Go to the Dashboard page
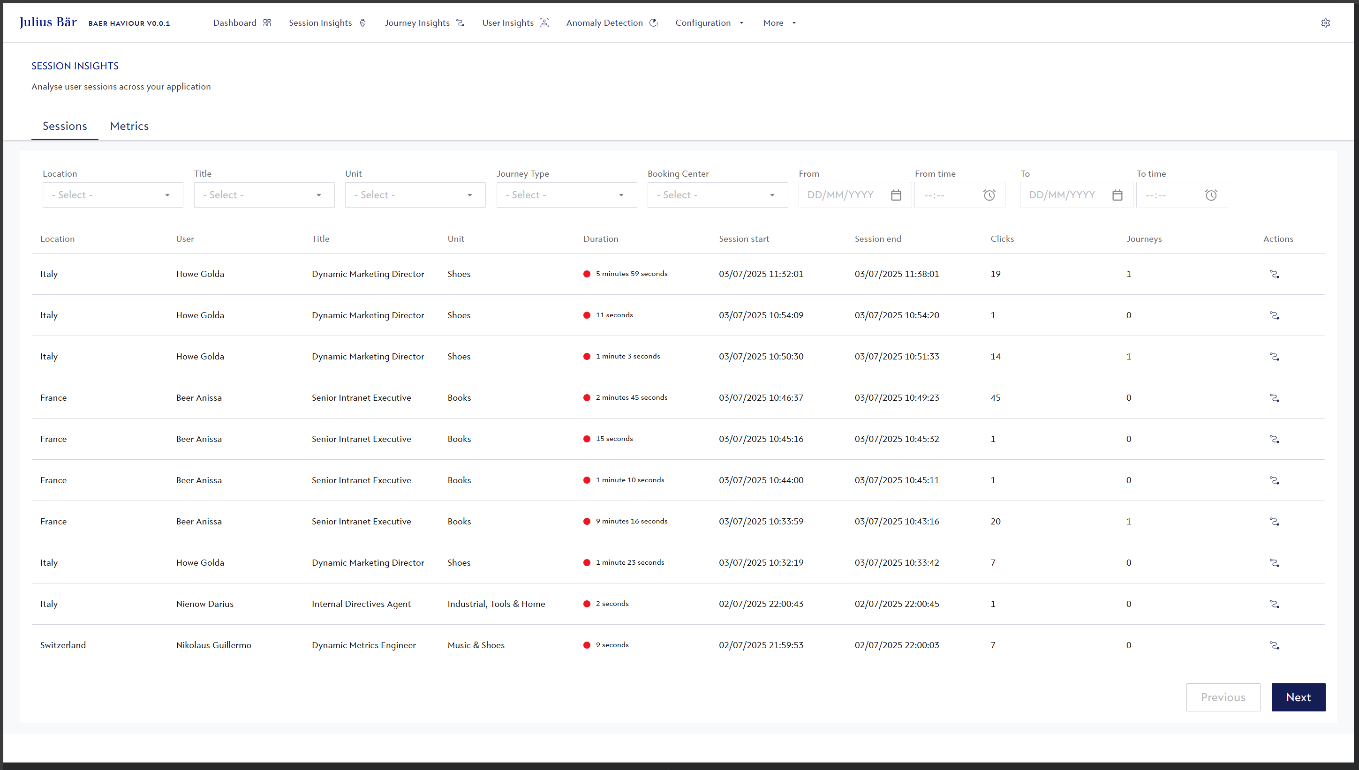Image resolution: width=1359 pixels, height=770 pixels. click(x=242, y=23)
